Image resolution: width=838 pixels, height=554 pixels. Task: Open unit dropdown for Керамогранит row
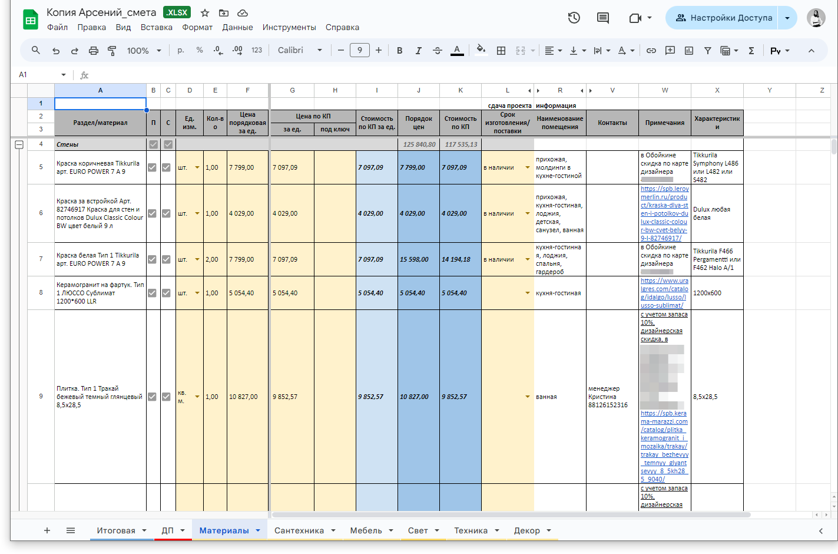[x=197, y=293]
